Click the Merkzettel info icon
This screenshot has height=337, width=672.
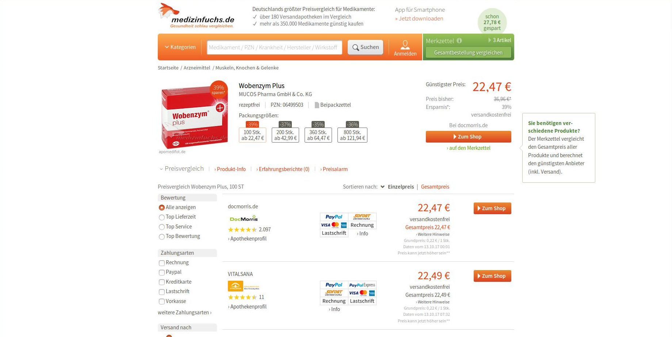pos(459,41)
